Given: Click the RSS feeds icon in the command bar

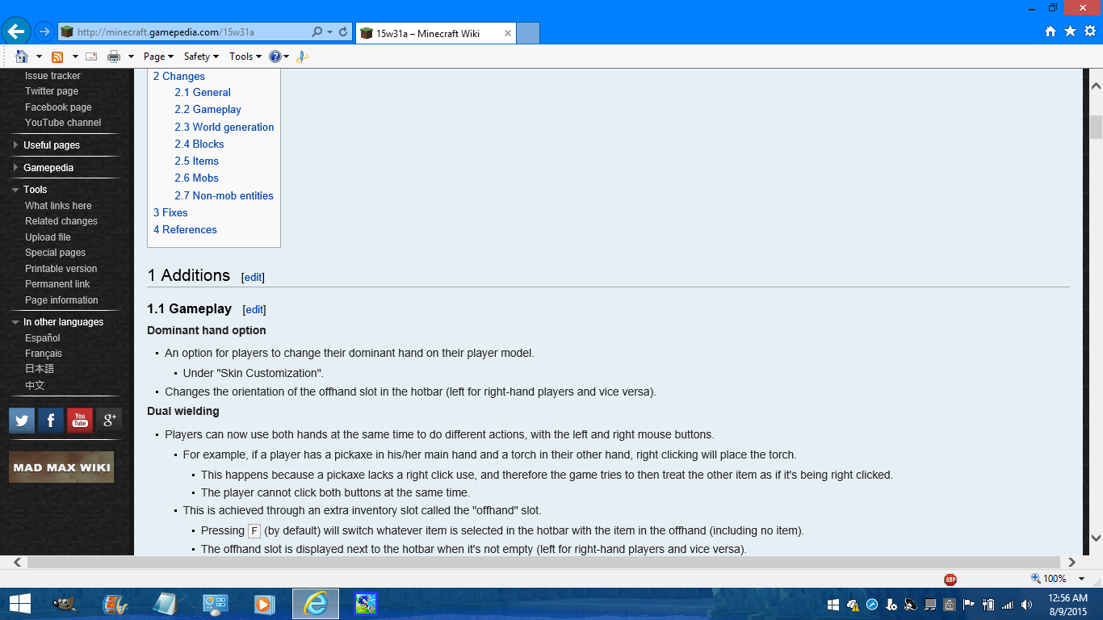Looking at the screenshot, I should 57,57.
